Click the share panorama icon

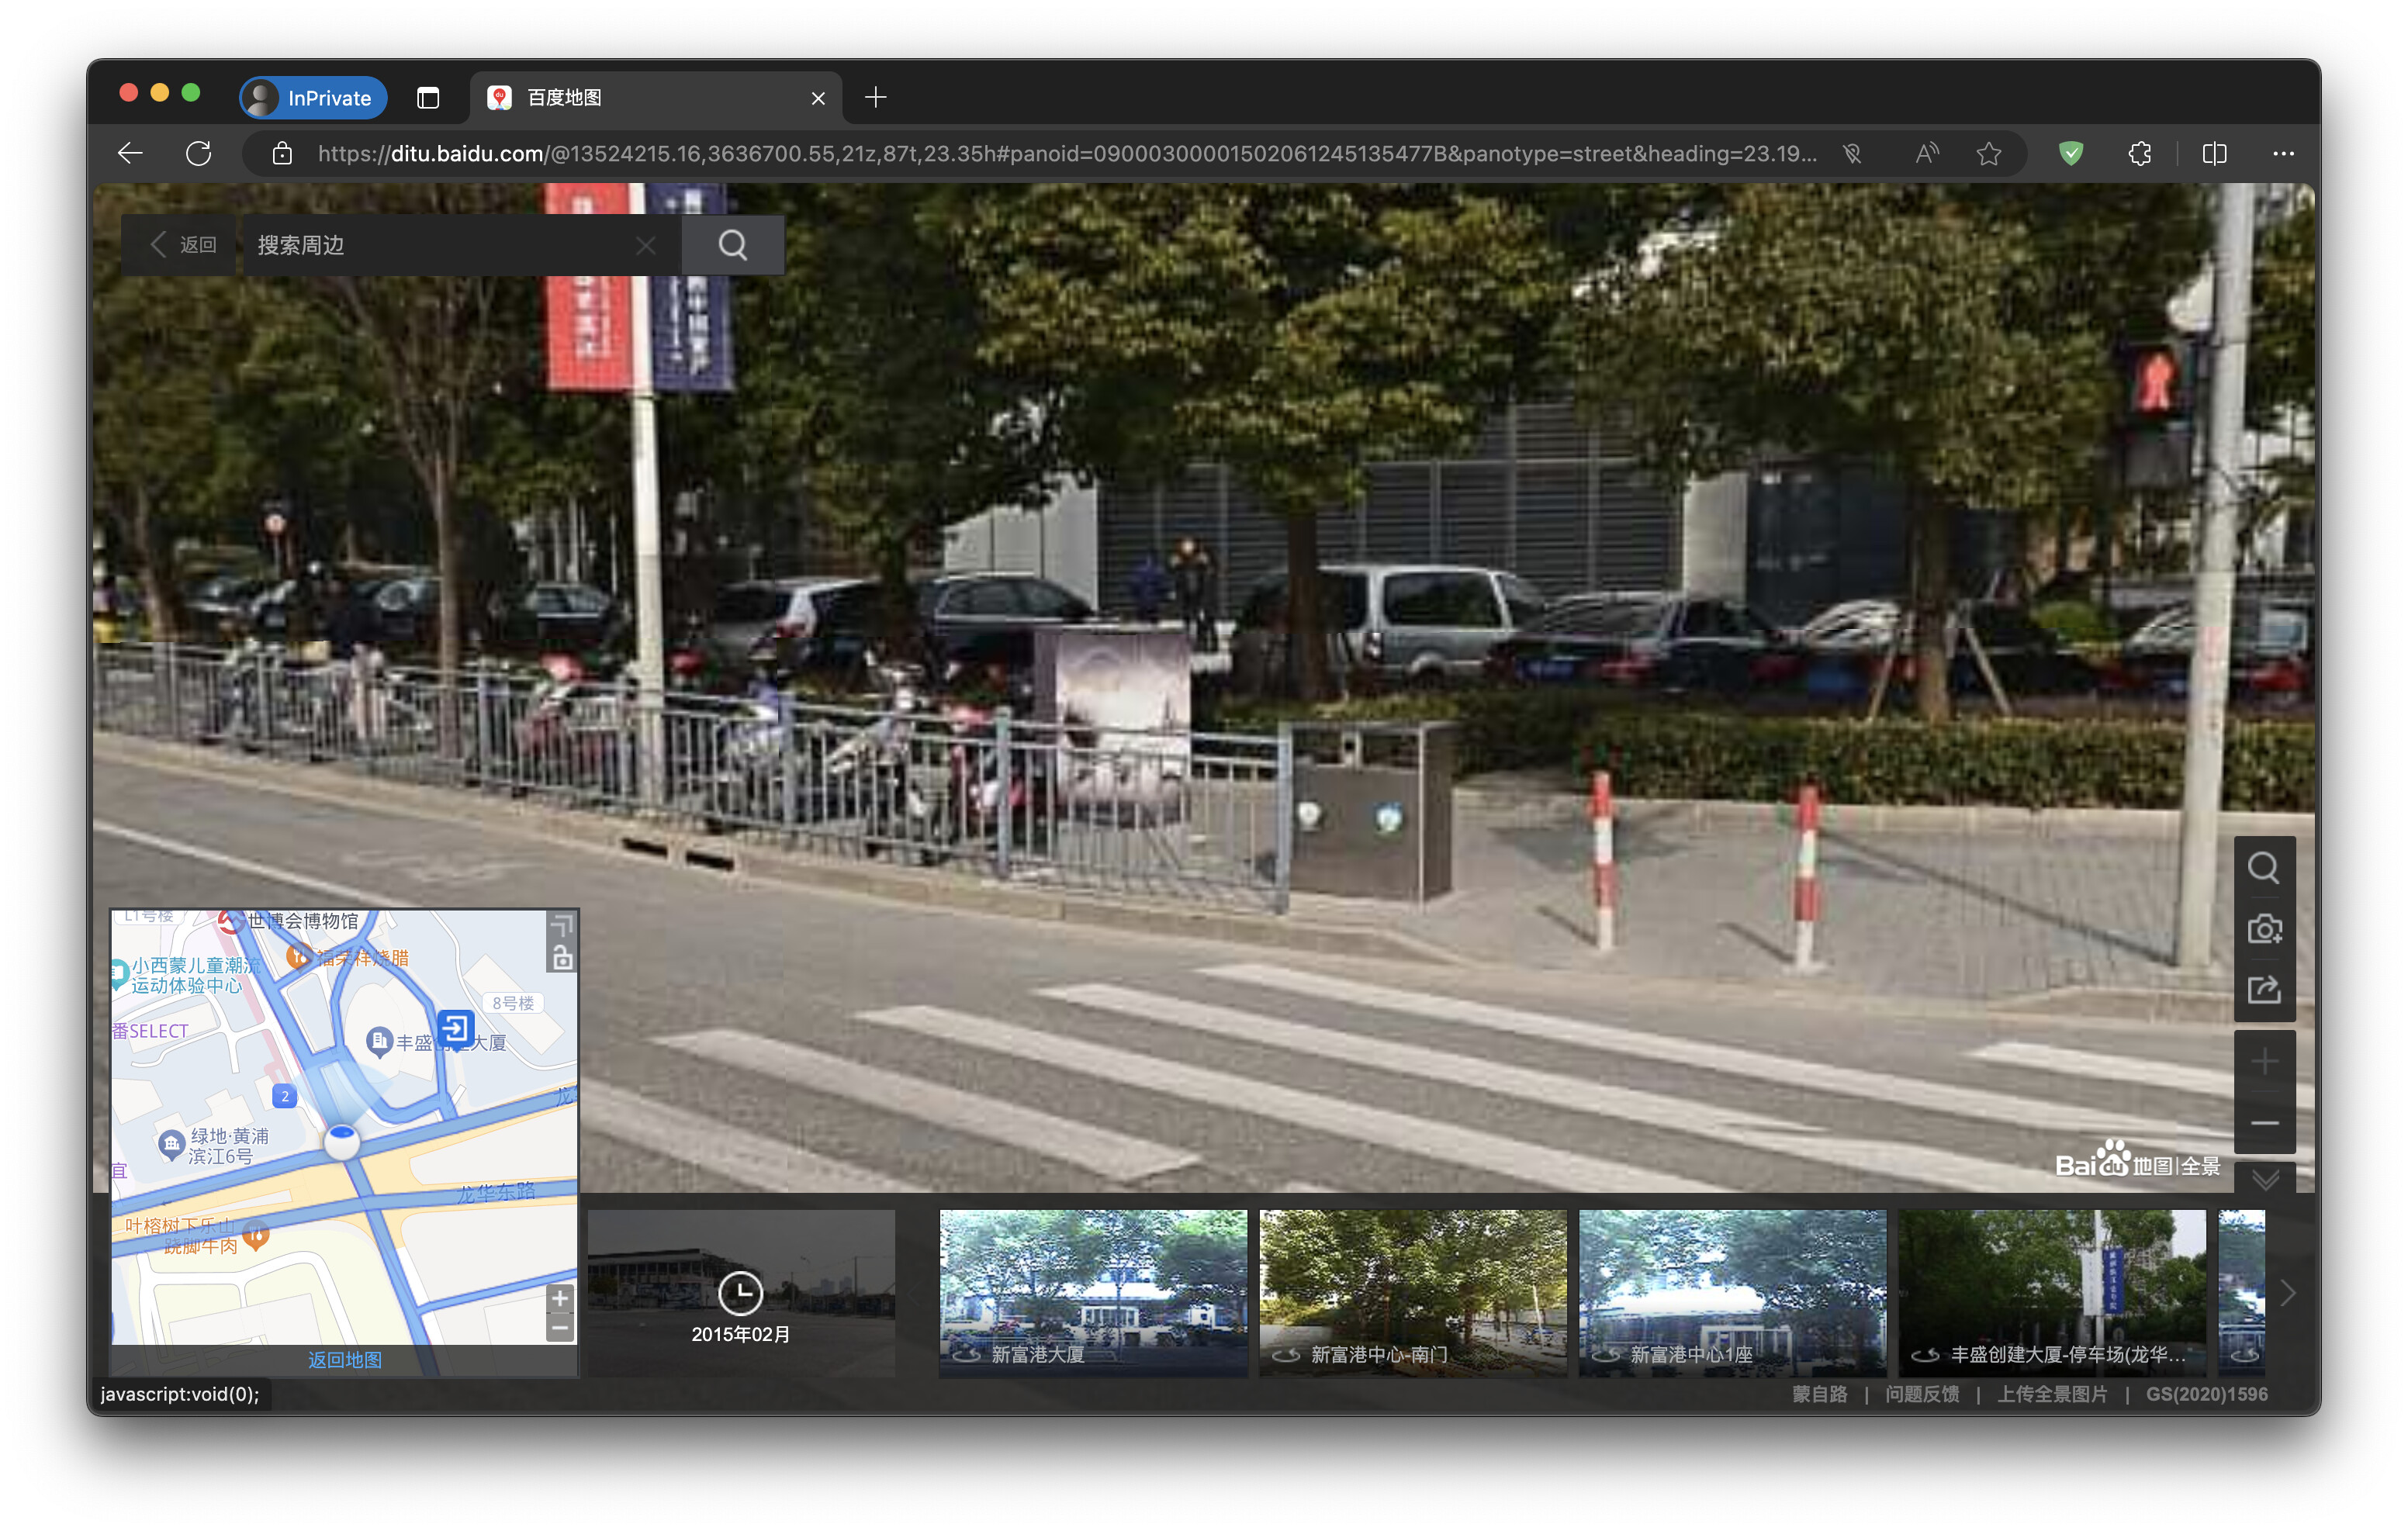pos(2264,990)
